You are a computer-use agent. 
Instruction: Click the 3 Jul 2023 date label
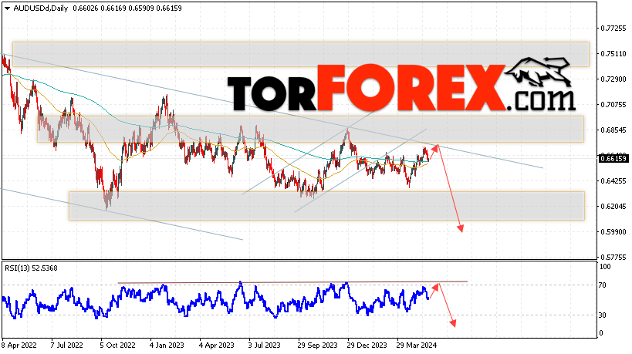[x=265, y=346]
